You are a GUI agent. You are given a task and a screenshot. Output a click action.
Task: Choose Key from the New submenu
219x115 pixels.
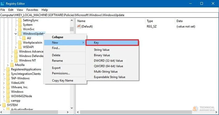pos(112,43)
